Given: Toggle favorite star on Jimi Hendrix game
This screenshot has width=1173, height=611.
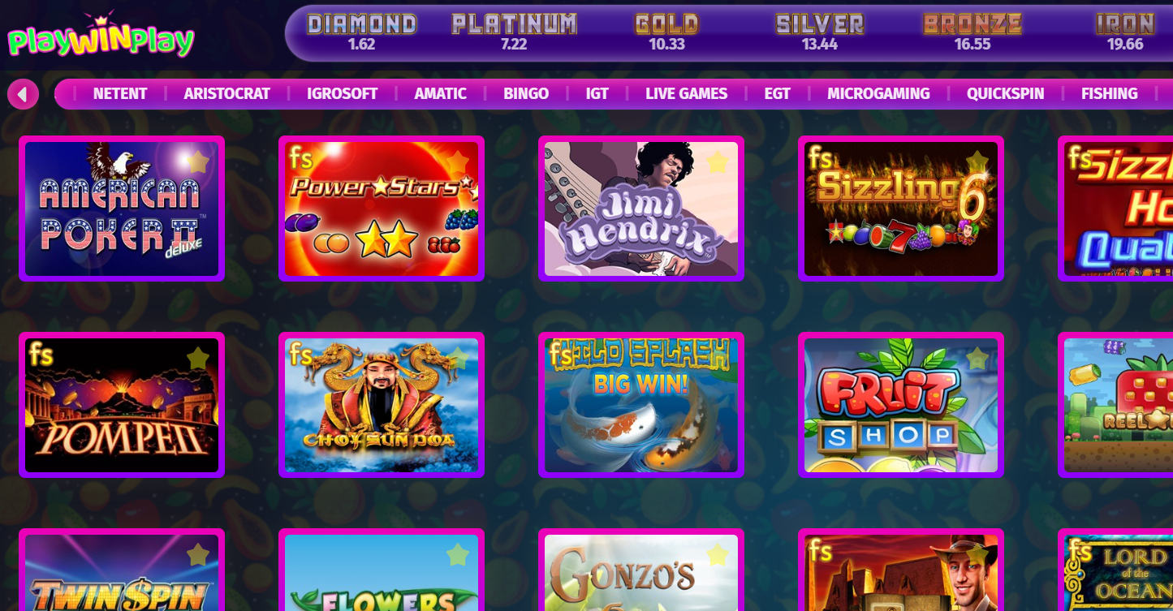Looking at the screenshot, I should pyautogui.click(x=718, y=161).
